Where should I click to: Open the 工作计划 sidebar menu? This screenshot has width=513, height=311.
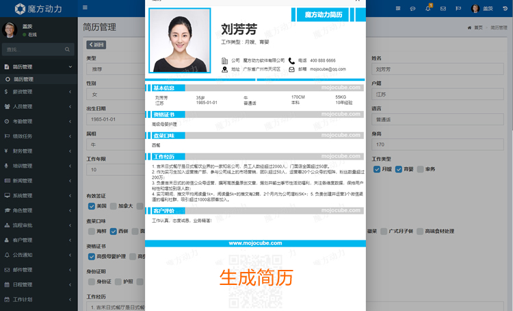click(38, 299)
